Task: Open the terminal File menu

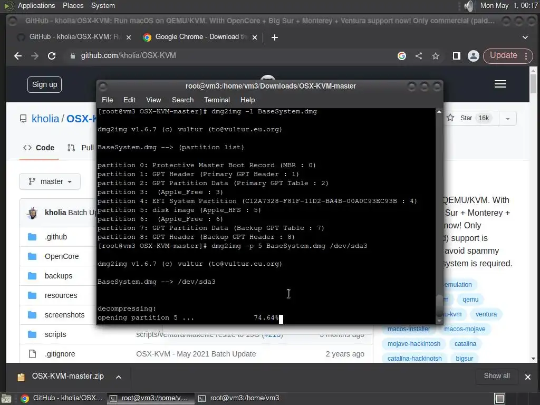Action: click(x=107, y=100)
